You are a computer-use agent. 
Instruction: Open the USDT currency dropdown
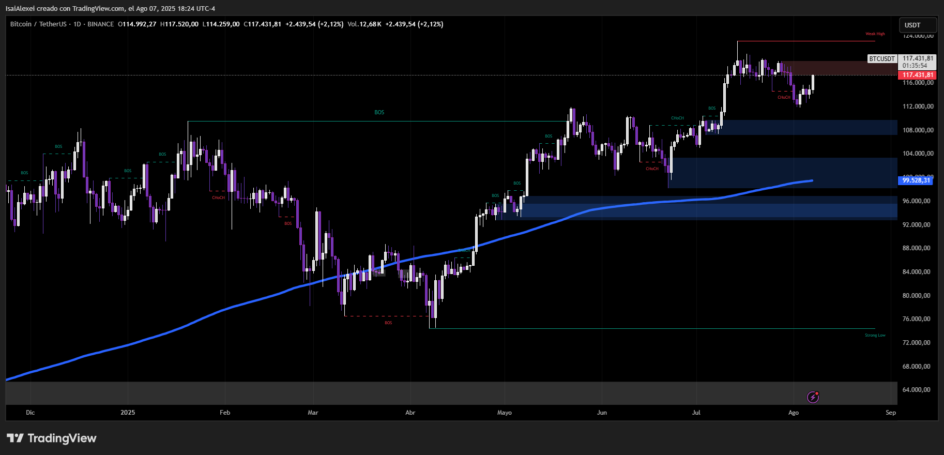[918, 25]
